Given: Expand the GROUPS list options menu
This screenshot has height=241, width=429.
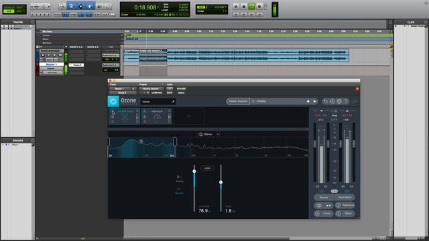Looking at the screenshot, I should click(33, 141).
